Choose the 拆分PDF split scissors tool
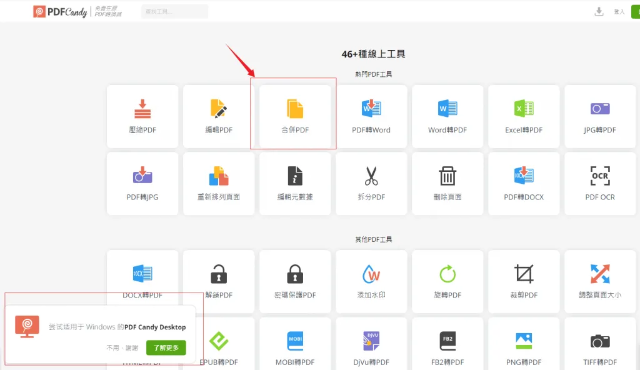 pos(371,184)
